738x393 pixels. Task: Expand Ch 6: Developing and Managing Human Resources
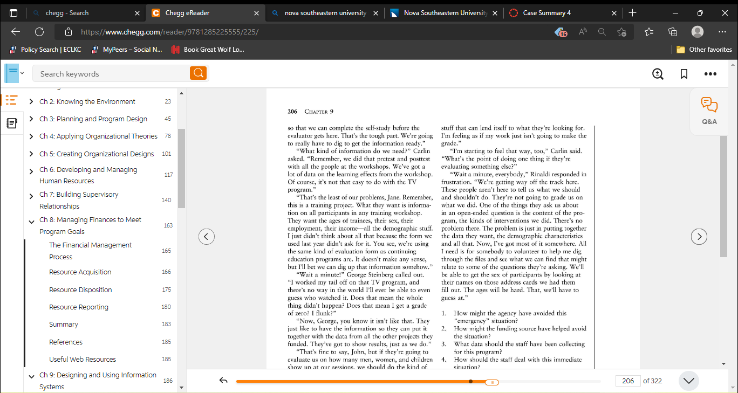click(31, 171)
